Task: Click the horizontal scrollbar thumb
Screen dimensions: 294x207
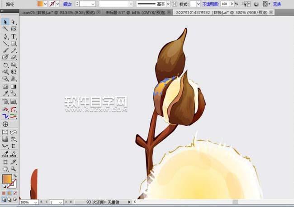Action: tap(235, 202)
